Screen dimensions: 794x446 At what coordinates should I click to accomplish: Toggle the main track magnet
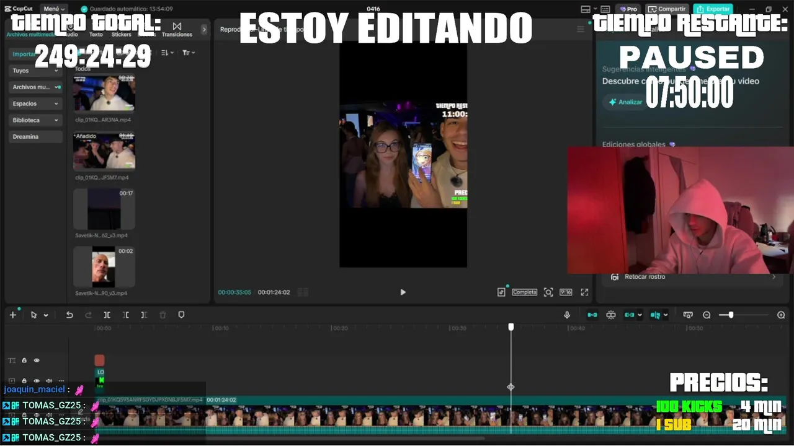pos(592,315)
